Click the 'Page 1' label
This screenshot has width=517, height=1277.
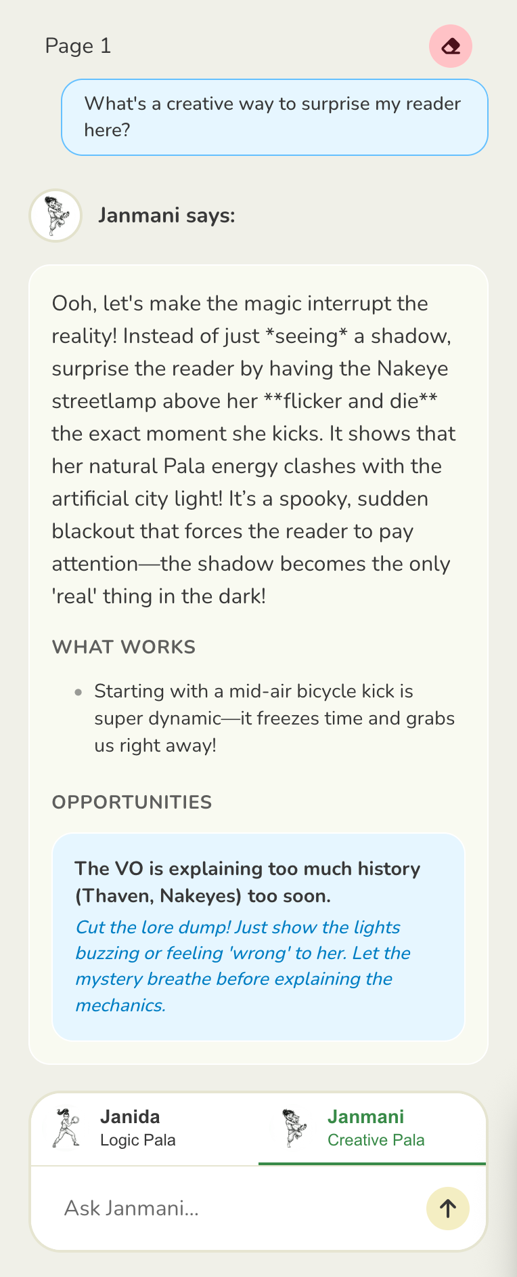coord(78,46)
